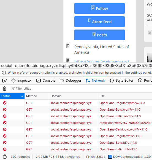Select OpenSans-Regular.ttf?v=1.1.0 file entry
Screen dimensions: 152x160
point(120,136)
